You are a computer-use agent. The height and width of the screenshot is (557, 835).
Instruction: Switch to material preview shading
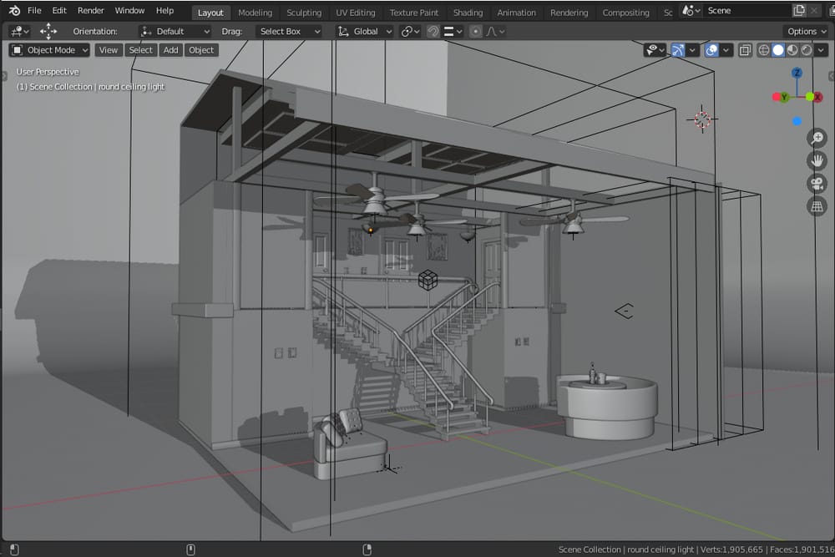(x=792, y=50)
